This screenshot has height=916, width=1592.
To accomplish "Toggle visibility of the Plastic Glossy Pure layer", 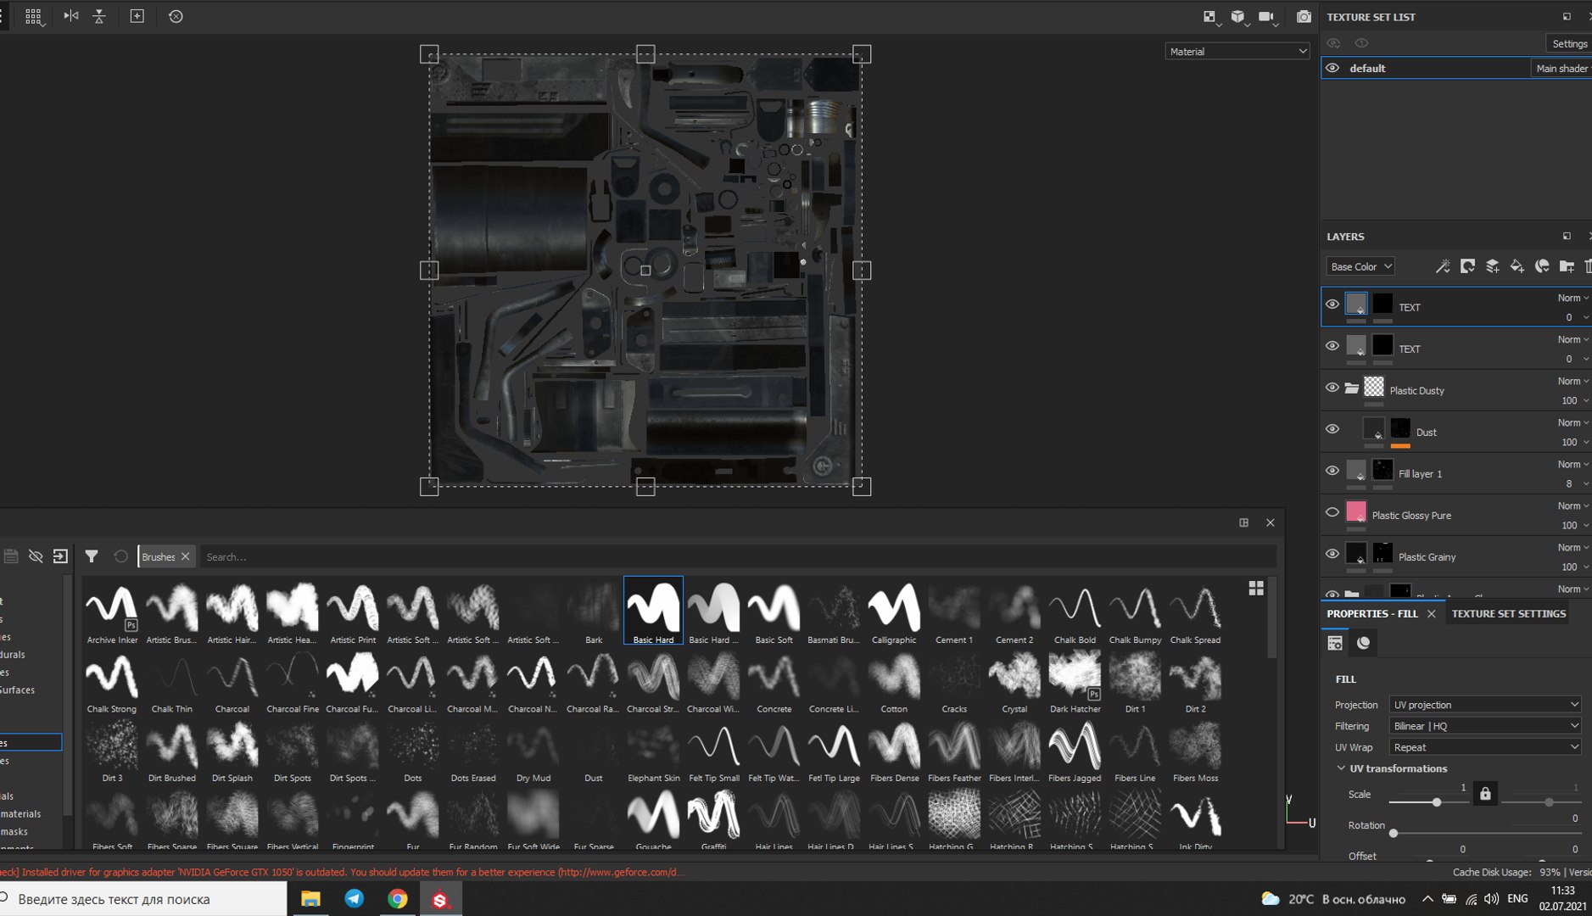I will [x=1332, y=511].
